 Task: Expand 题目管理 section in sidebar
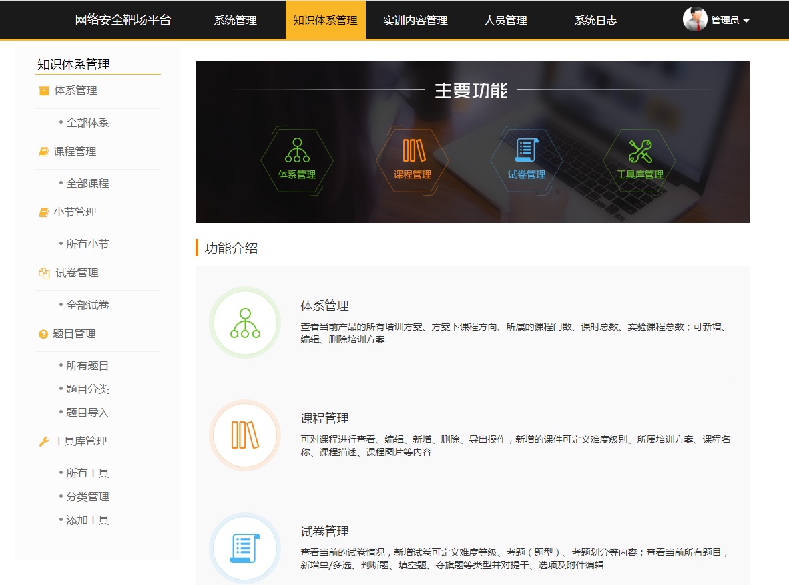pos(74,334)
